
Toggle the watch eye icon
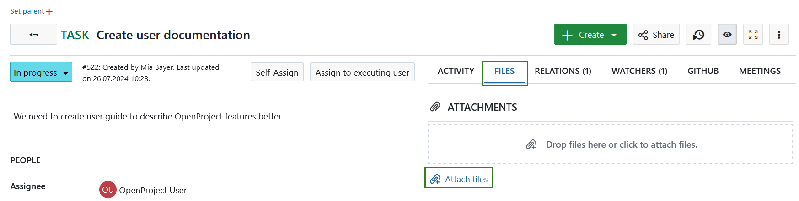click(x=727, y=35)
